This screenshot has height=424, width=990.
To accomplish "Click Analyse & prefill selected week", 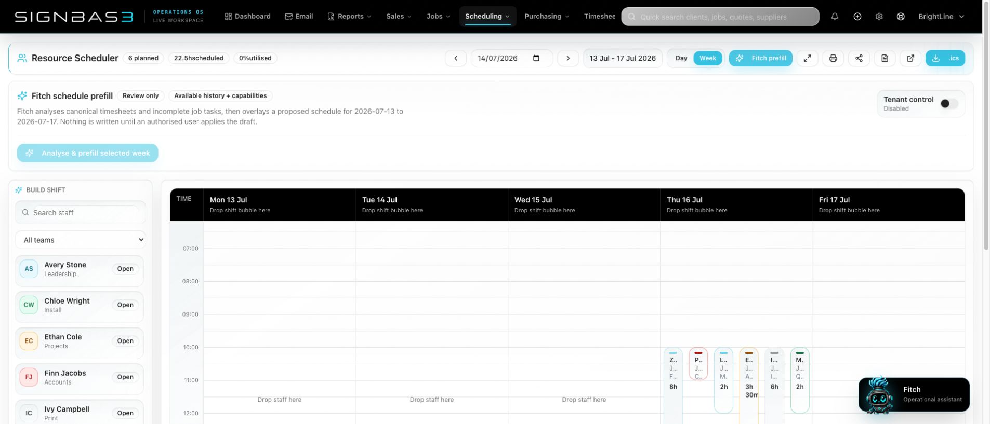I will pyautogui.click(x=87, y=153).
